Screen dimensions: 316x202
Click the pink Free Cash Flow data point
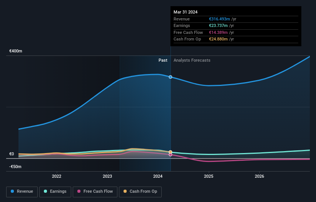click(171, 155)
